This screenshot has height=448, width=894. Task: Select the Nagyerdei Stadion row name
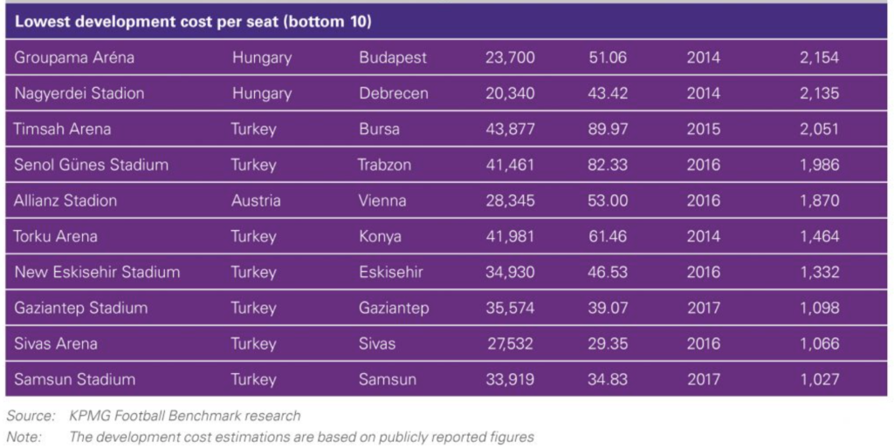[79, 93]
